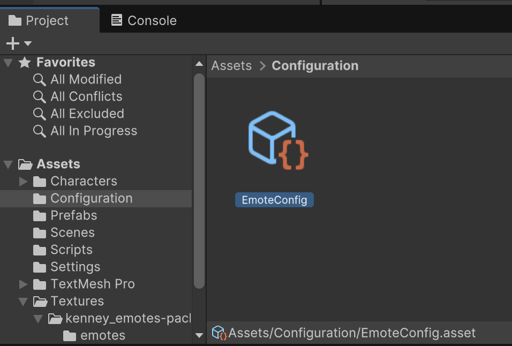Switch to the Console tab
Viewport: 512px width, 346px height.
pyautogui.click(x=144, y=20)
